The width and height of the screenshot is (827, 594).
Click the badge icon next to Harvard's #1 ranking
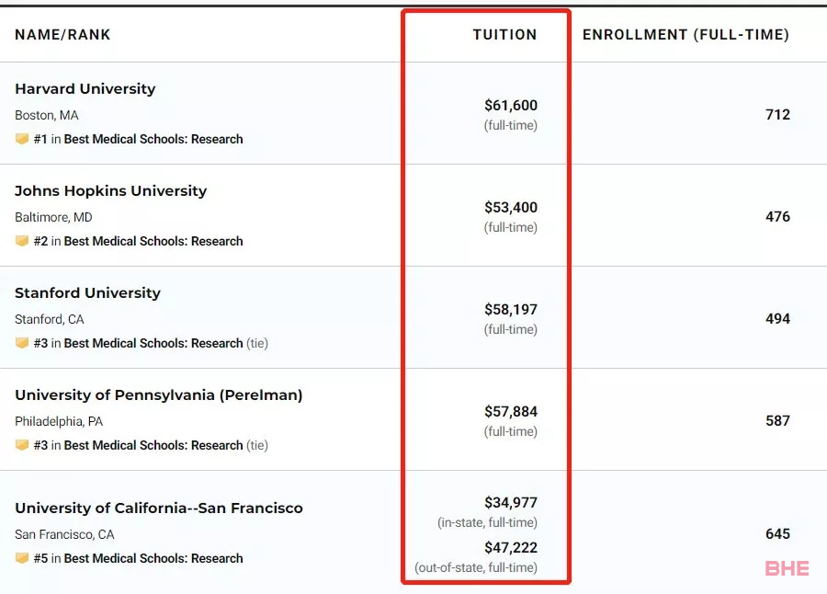(x=22, y=139)
